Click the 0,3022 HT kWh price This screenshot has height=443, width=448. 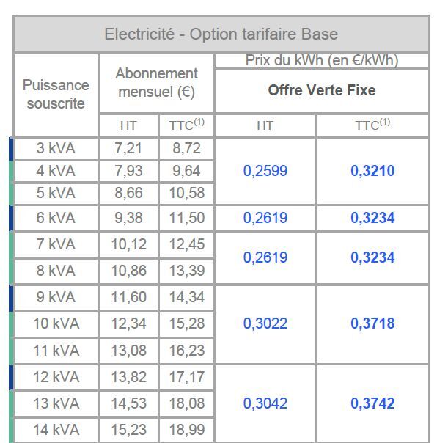(265, 323)
